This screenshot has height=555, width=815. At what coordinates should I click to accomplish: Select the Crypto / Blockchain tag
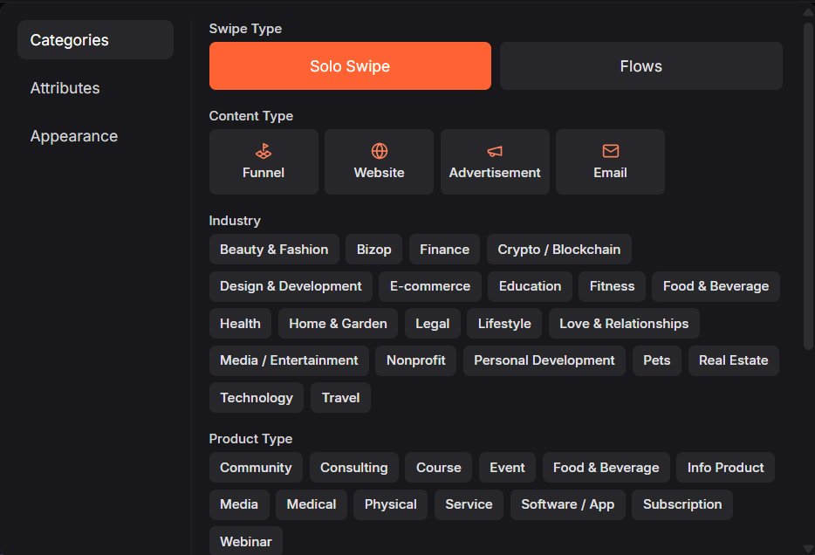pos(558,250)
